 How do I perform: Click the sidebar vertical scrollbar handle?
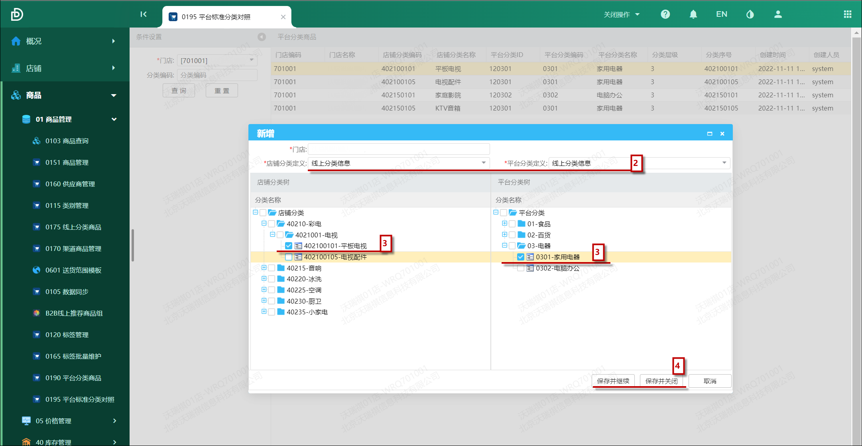[132, 245]
